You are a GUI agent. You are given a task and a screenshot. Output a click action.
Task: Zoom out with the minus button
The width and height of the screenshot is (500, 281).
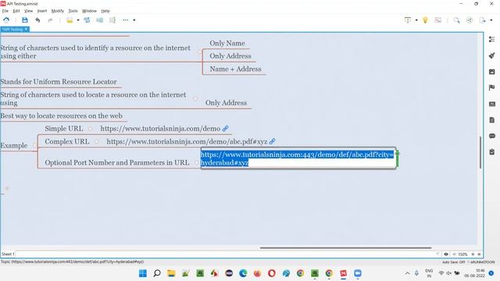454,254
